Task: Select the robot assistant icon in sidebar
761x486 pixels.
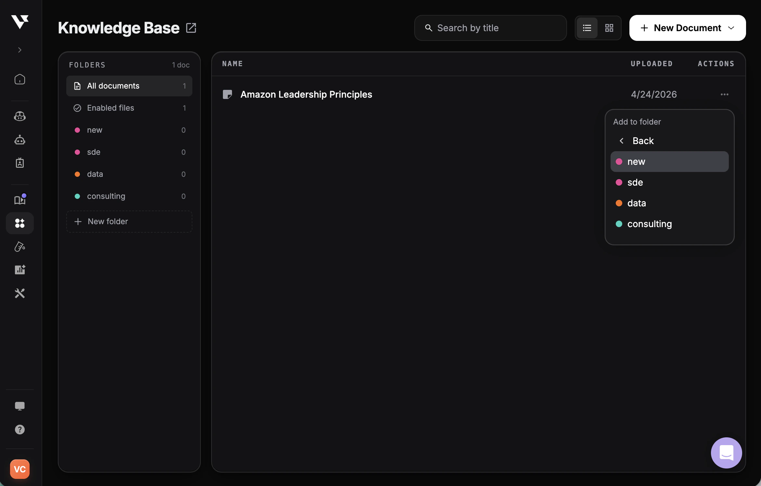Action: point(19,140)
